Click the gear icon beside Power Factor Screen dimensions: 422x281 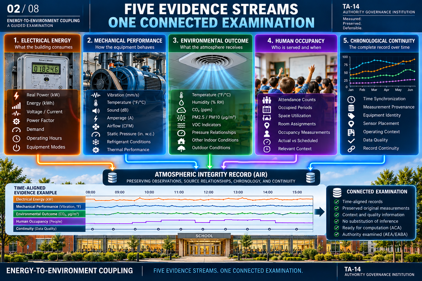pos(16,121)
